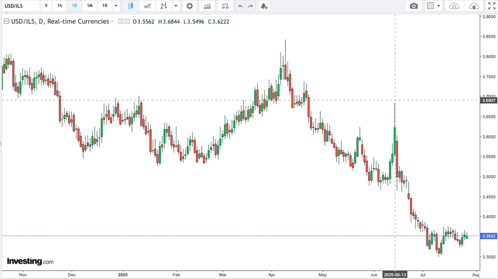Screen dimensions: 498x279
Task: Select the 5 minute interval
Action: click(46, 6)
